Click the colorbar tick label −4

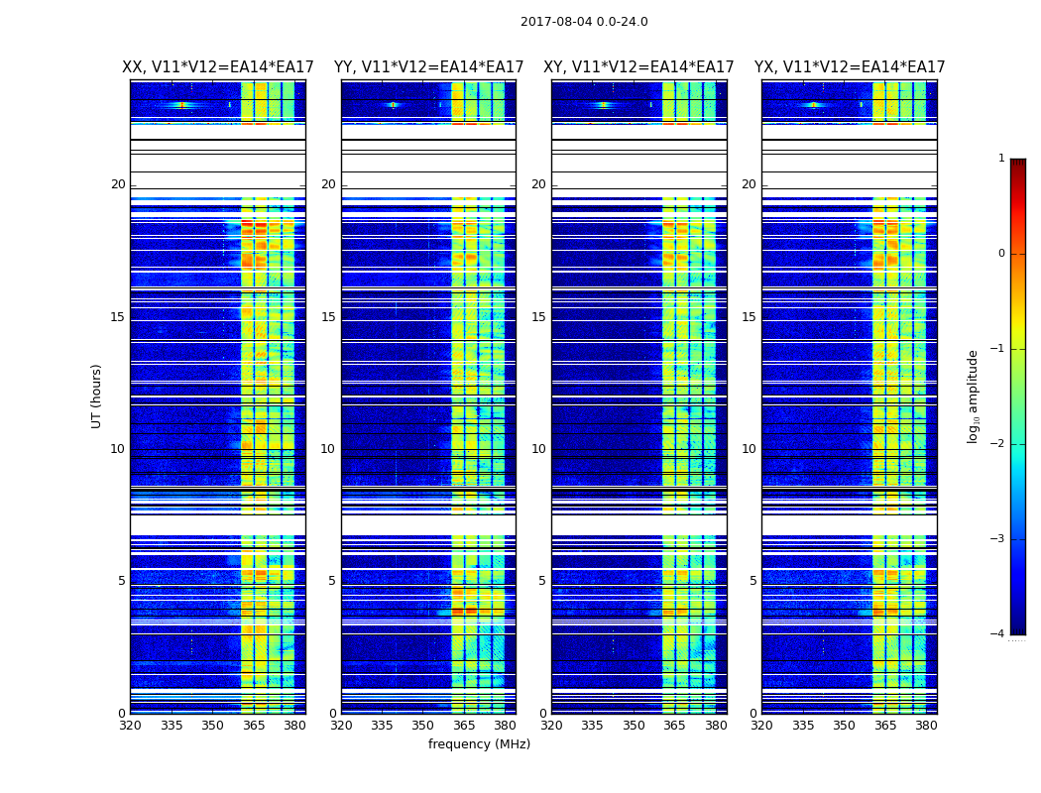[997, 633]
